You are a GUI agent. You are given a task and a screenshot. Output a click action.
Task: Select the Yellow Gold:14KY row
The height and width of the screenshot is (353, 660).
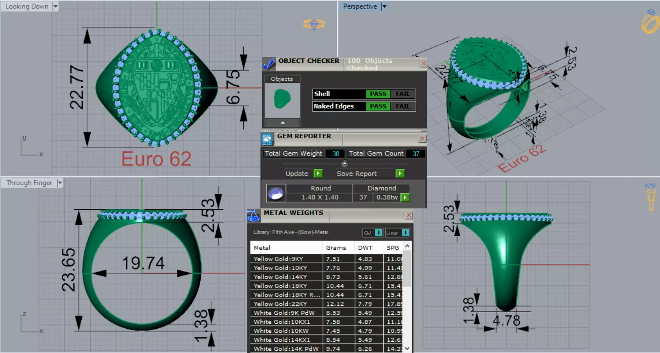point(327,277)
